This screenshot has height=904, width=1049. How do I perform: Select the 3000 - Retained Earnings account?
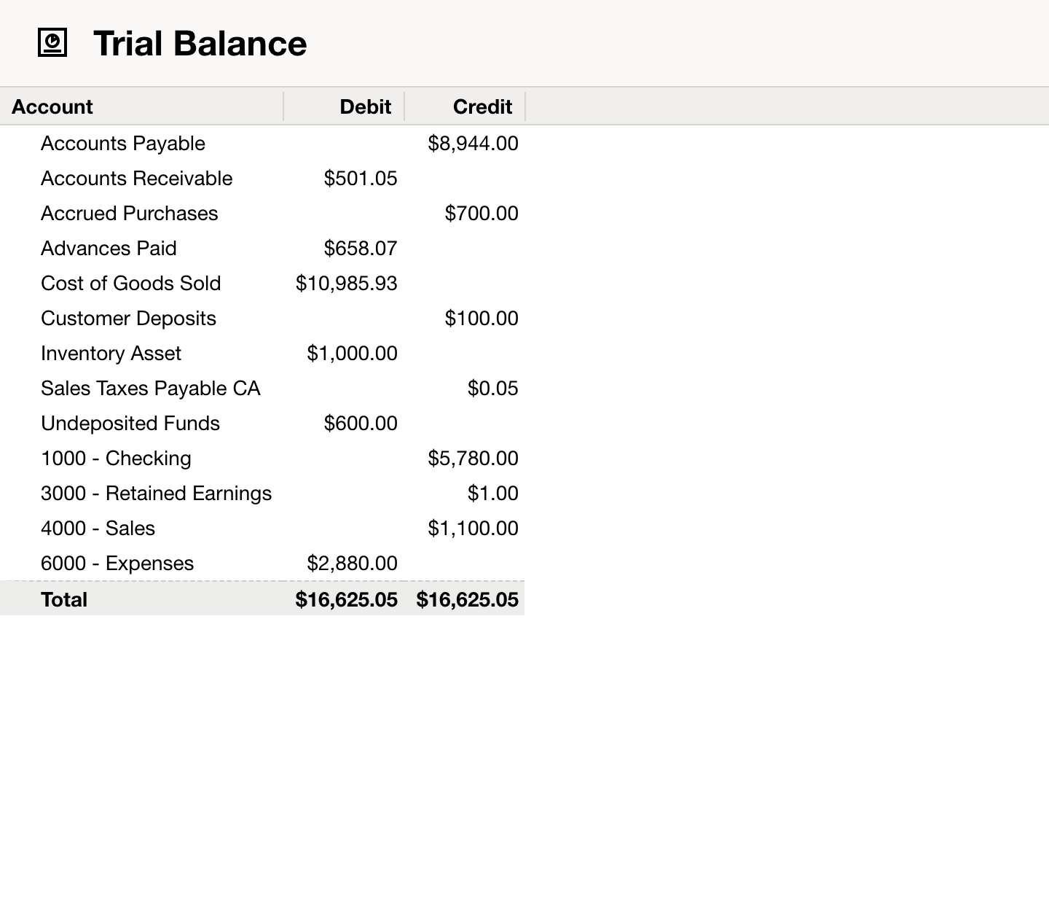[156, 494]
